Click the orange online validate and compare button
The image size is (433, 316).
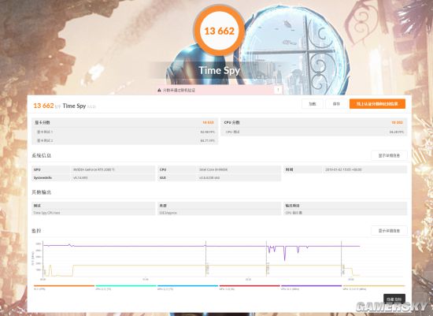[x=377, y=104]
